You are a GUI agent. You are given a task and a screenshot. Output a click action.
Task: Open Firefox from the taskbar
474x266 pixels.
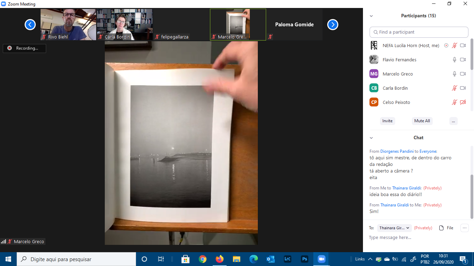(x=219, y=259)
